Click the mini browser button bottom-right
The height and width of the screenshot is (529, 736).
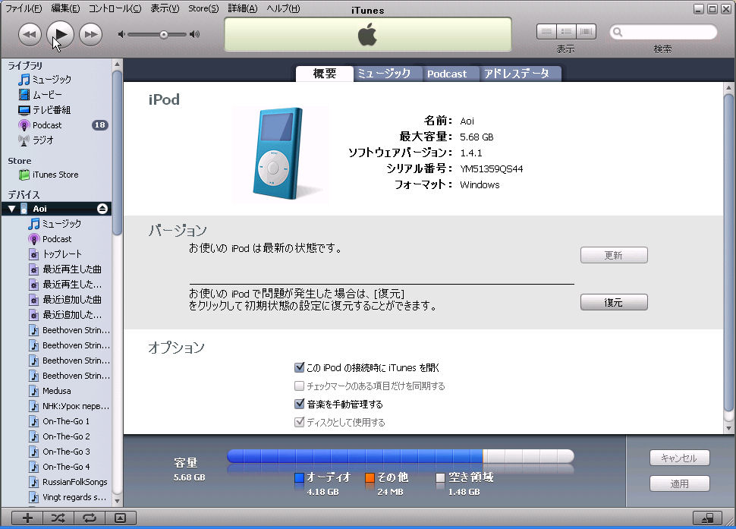[708, 518]
